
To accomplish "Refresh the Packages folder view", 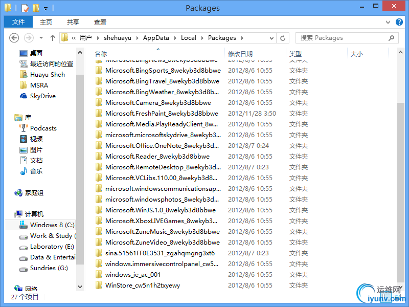I will [x=283, y=38].
